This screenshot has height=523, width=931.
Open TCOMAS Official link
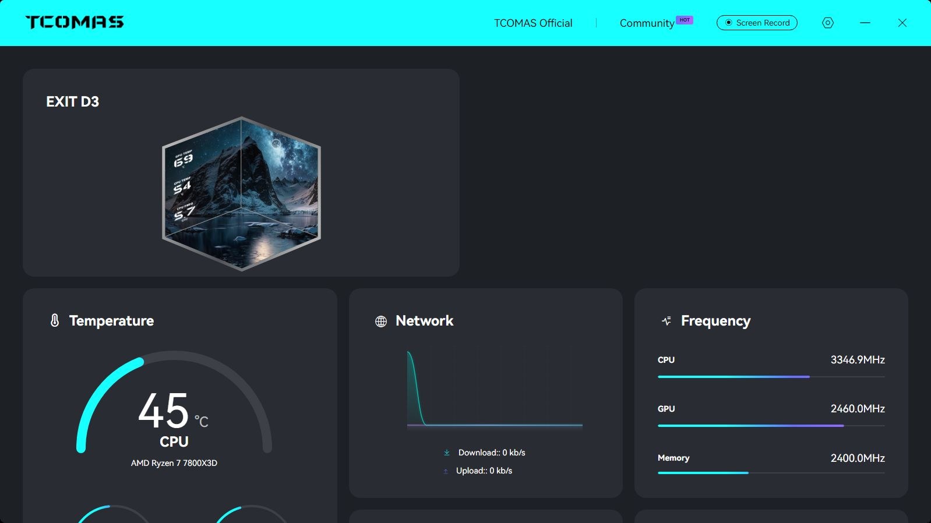533,23
